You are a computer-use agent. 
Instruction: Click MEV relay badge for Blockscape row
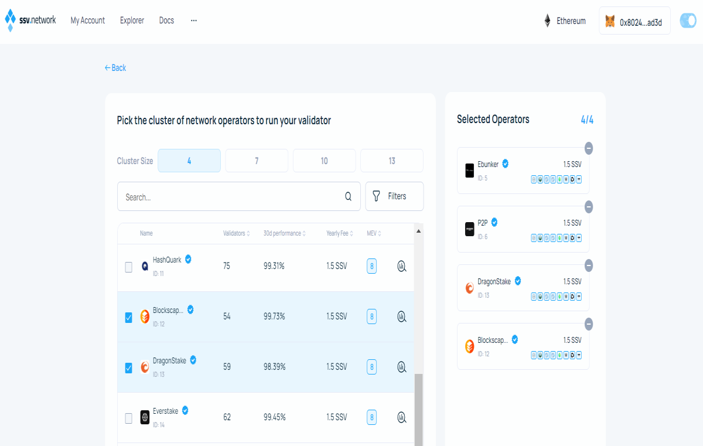pyautogui.click(x=371, y=317)
